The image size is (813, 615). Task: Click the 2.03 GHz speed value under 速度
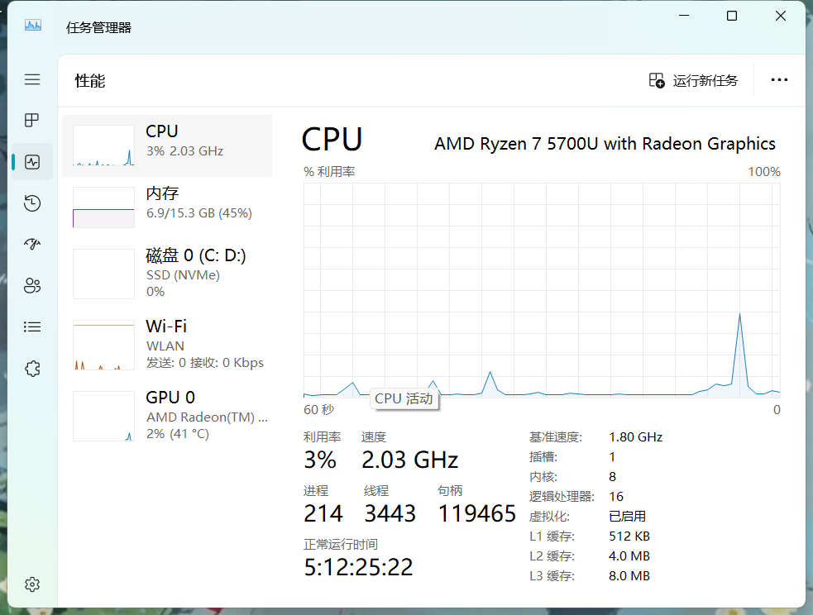pos(409,460)
